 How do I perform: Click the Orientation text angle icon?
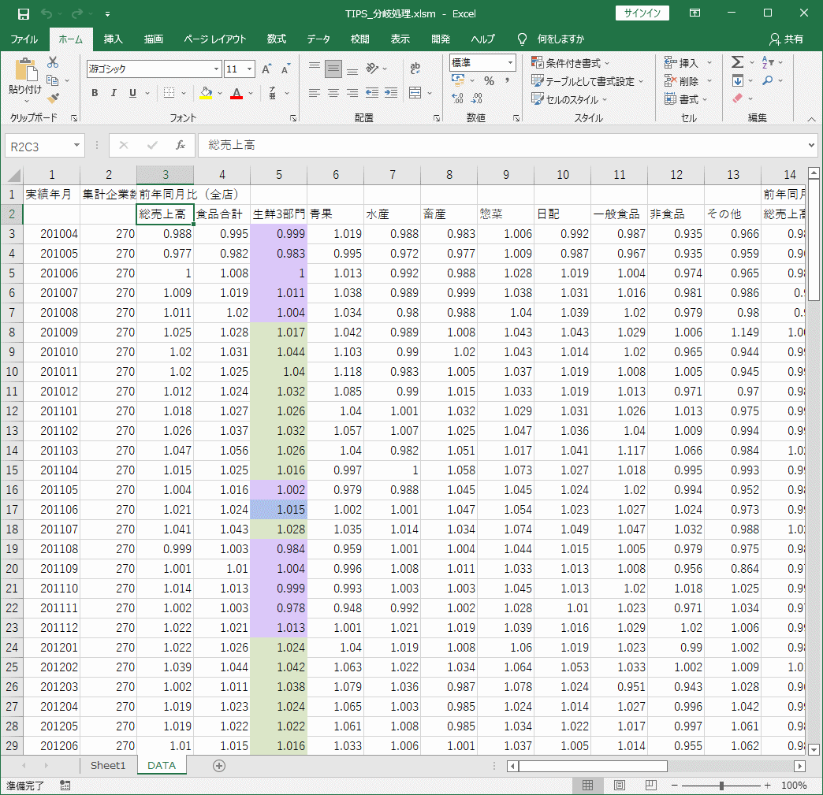click(372, 69)
